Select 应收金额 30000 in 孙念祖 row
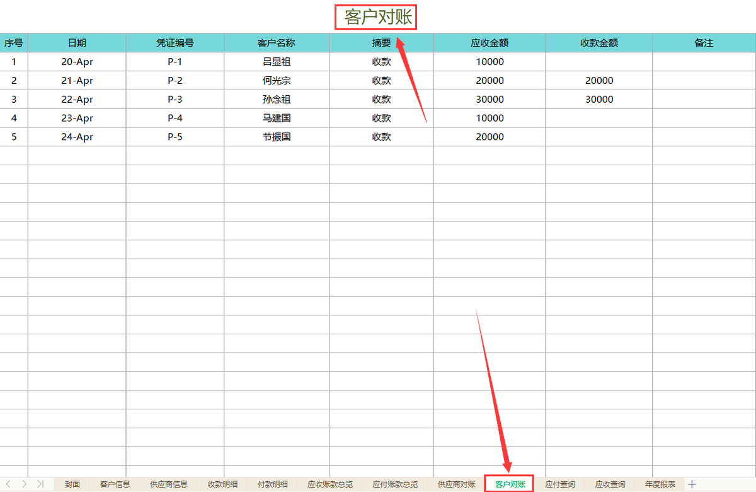 pos(490,100)
